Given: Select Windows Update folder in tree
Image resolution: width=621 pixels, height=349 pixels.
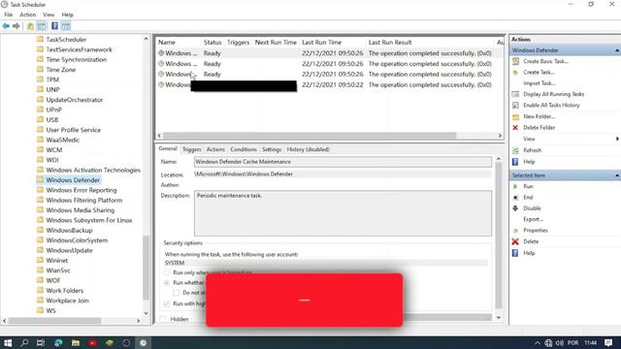Looking at the screenshot, I should coord(69,250).
